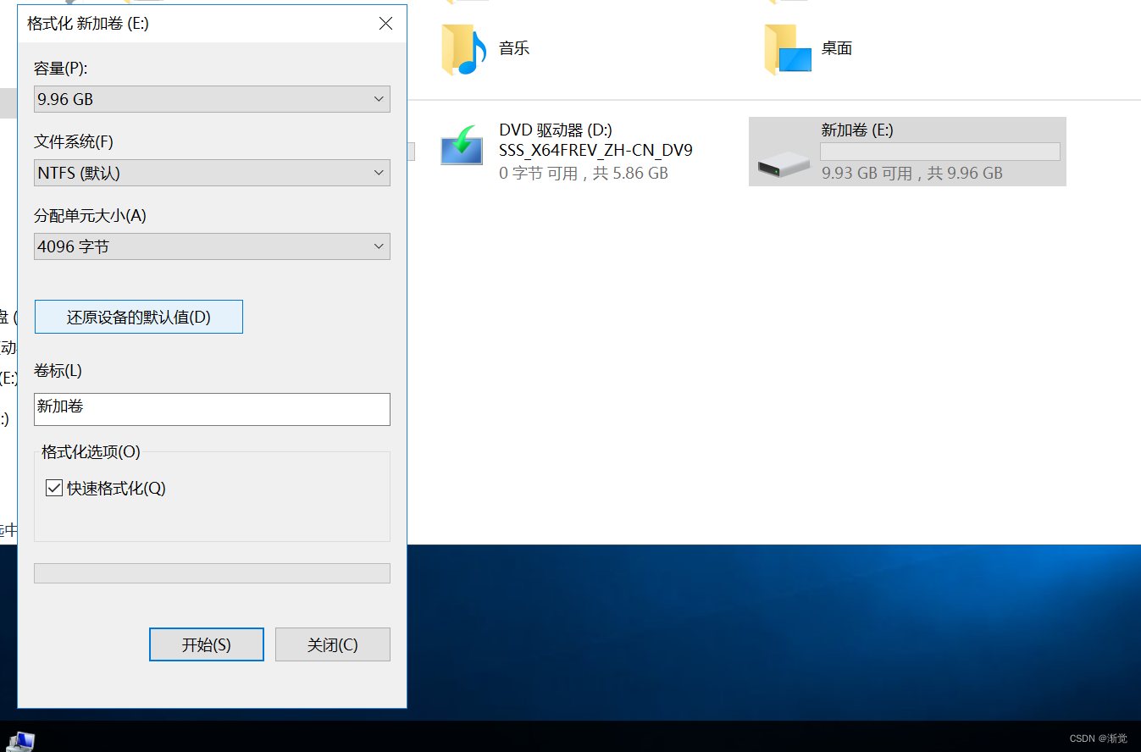Viewport: 1141px width, 752px height.
Task: Click the SSS_X64FREV_ZH-CN_DV9 drive label
Action: pos(595,151)
